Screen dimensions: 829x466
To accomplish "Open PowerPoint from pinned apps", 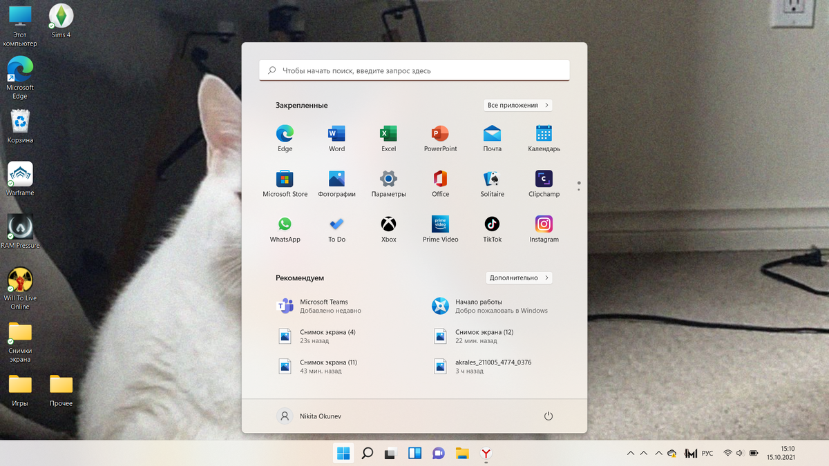I will (x=440, y=138).
